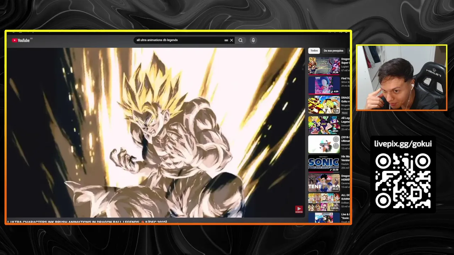Open the 1:26 Goku video thumbnail
Viewport: 454px width, 255px height.
pos(324,105)
